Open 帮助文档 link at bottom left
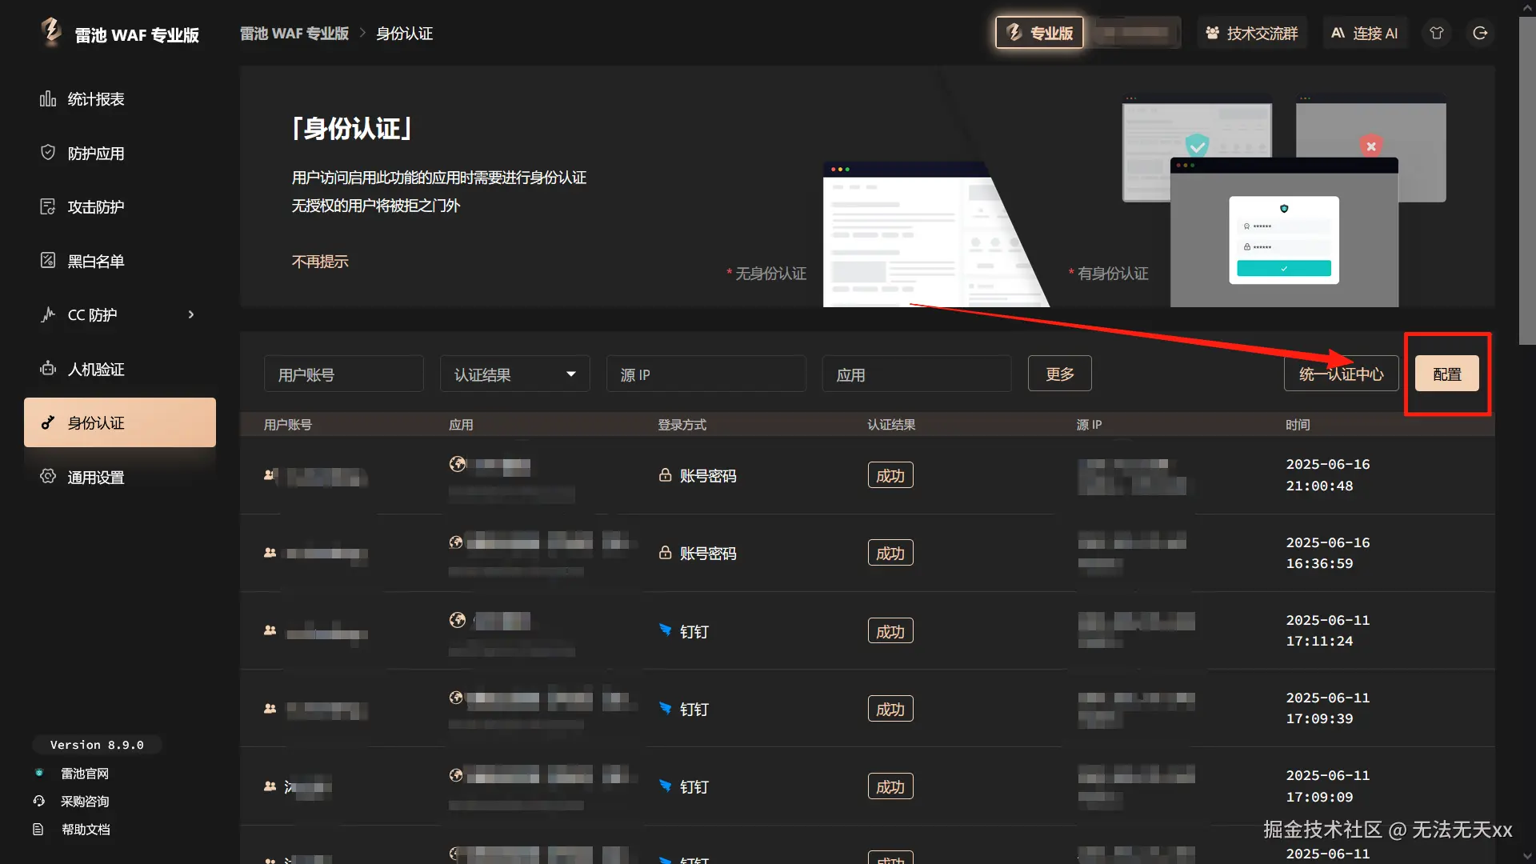This screenshot has height=864, width=1536. [x=86, y=830]
